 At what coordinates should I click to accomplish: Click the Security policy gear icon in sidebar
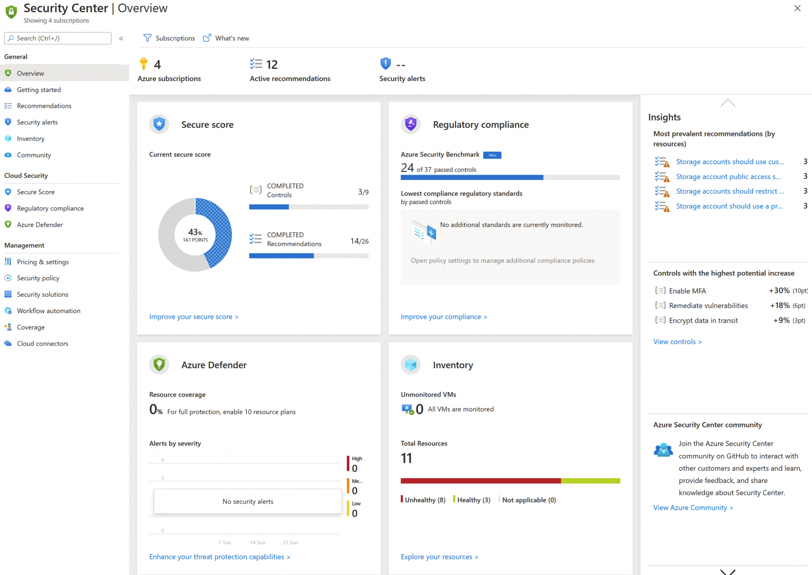(8, 278)
